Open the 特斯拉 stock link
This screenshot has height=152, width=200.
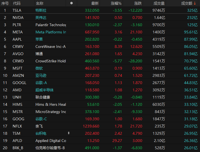[41, 10]
